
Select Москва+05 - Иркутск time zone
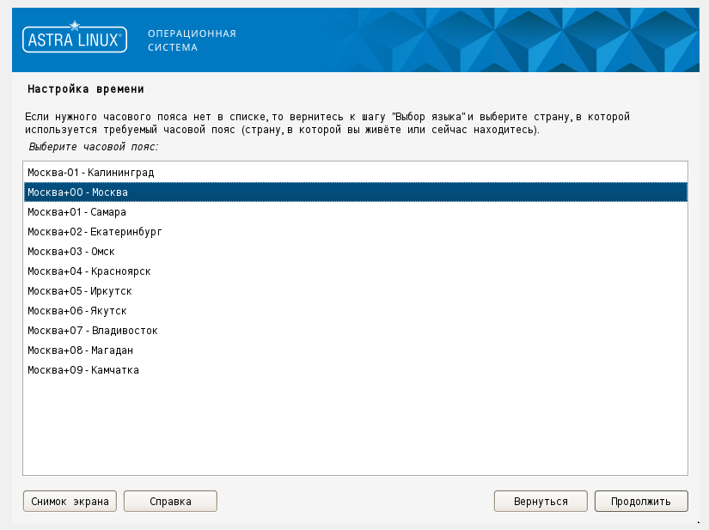point(356,291)
